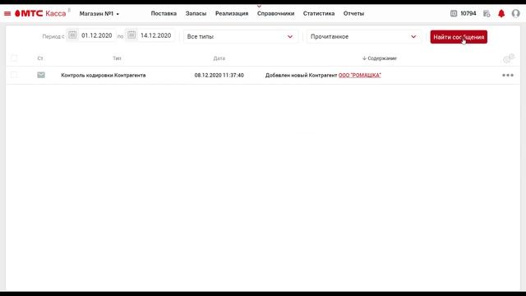Click the account number 10794
The image size is (526, 296).
pos(468,13)
